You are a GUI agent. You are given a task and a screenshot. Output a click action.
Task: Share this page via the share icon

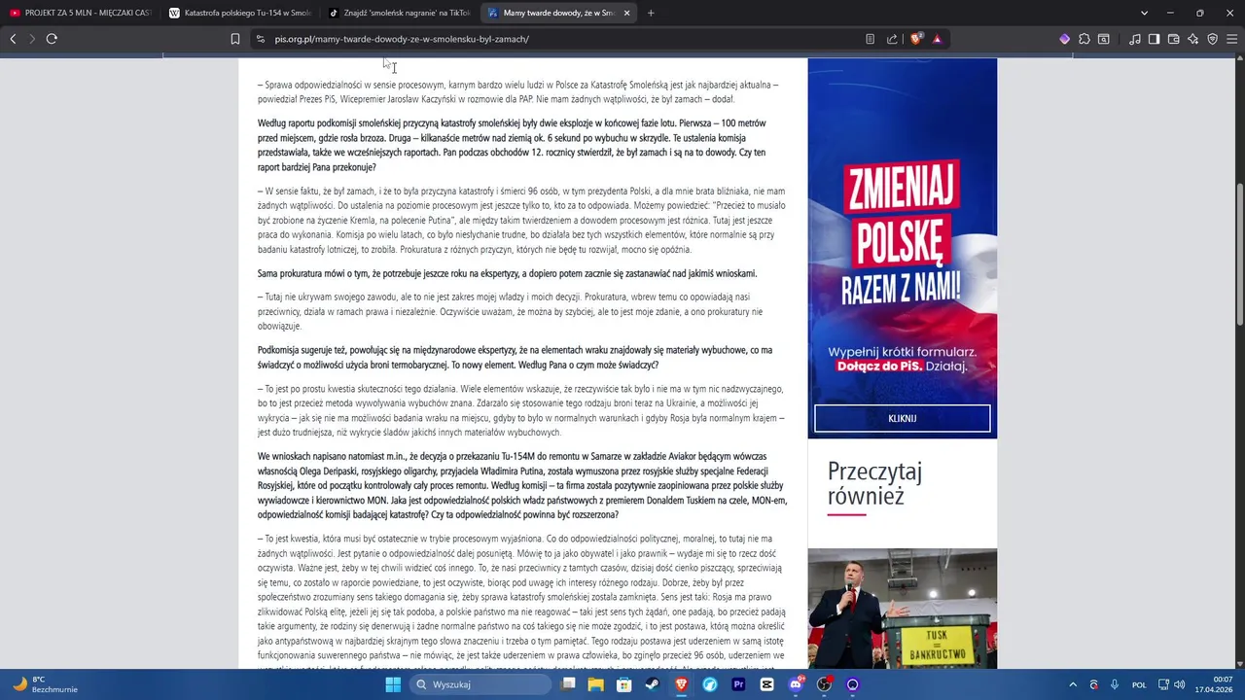892,39
